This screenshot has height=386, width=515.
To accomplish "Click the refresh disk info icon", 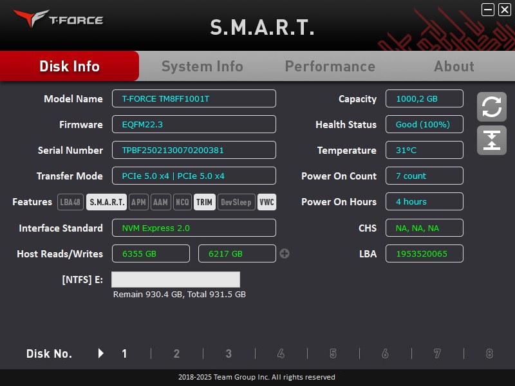I will tap(491, 107).
